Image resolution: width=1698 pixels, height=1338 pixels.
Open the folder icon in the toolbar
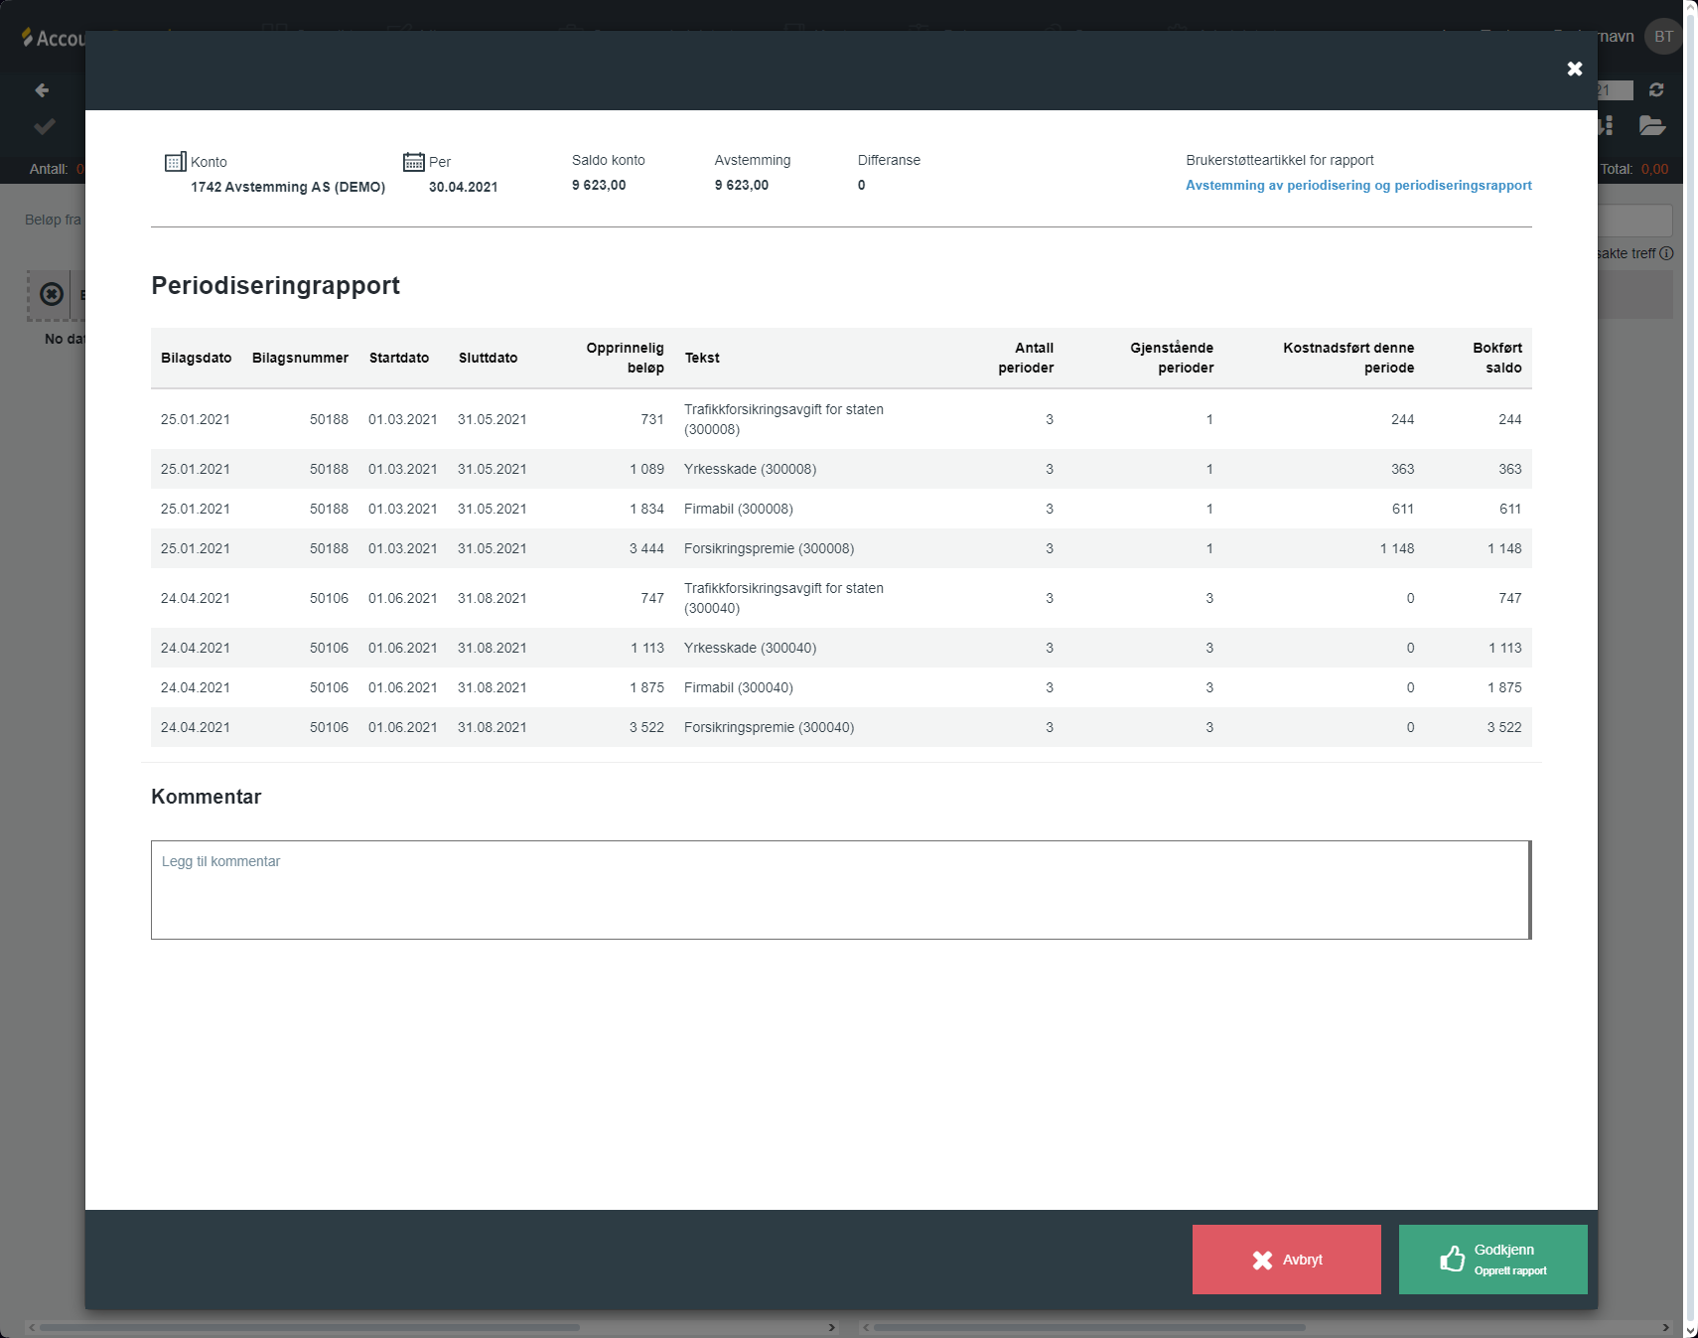point(1651,125)
